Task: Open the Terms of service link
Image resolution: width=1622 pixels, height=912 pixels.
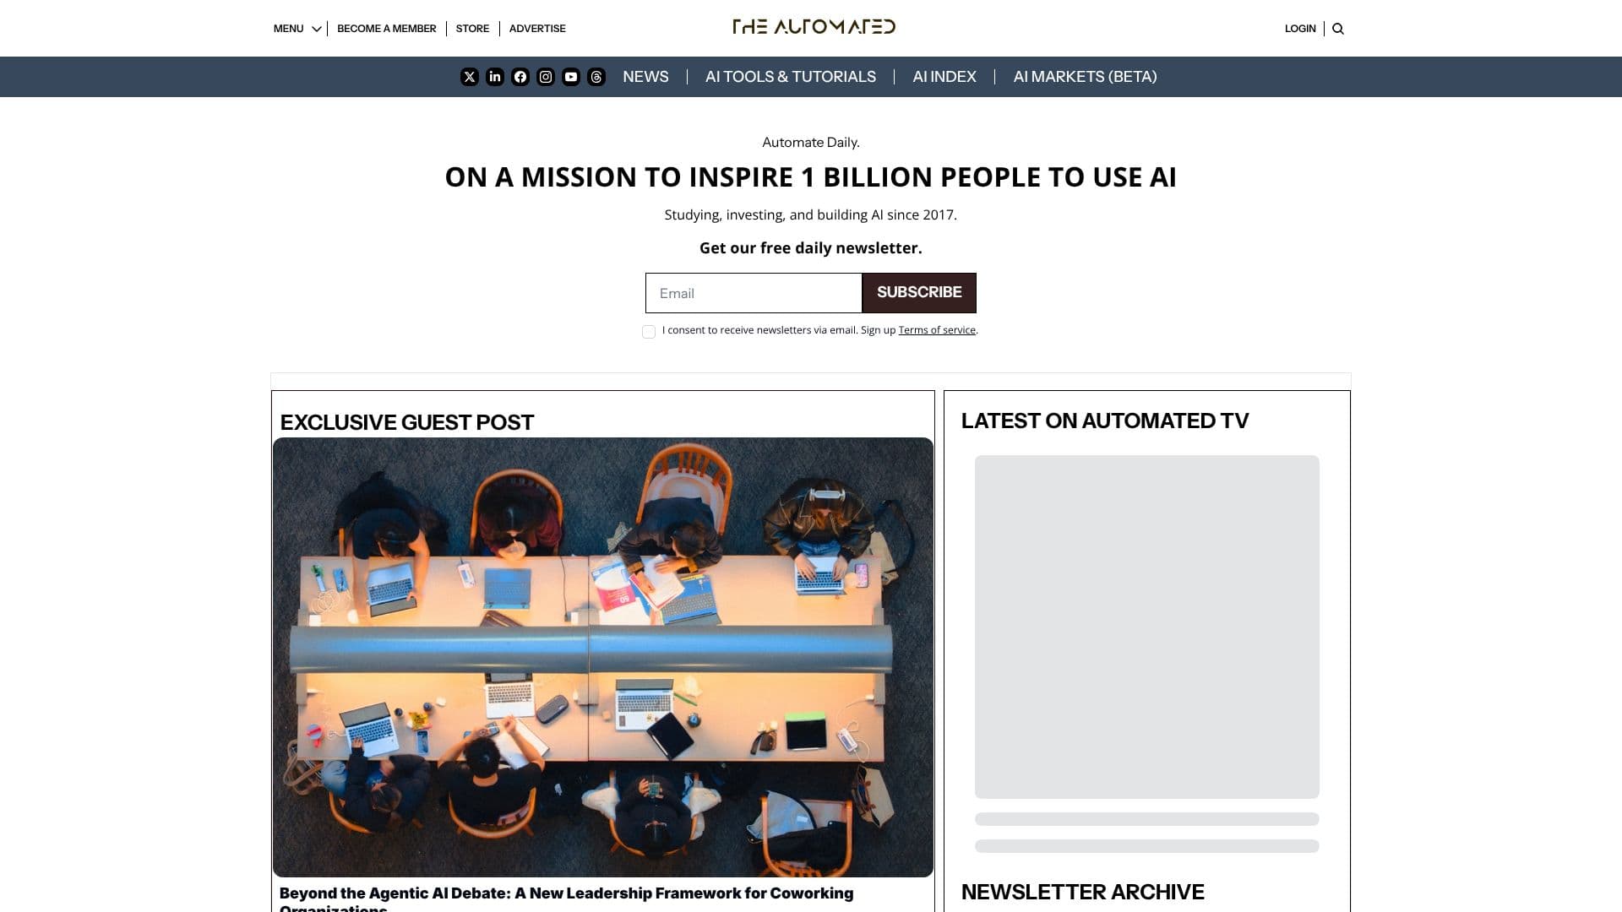Action: (937, 330)
